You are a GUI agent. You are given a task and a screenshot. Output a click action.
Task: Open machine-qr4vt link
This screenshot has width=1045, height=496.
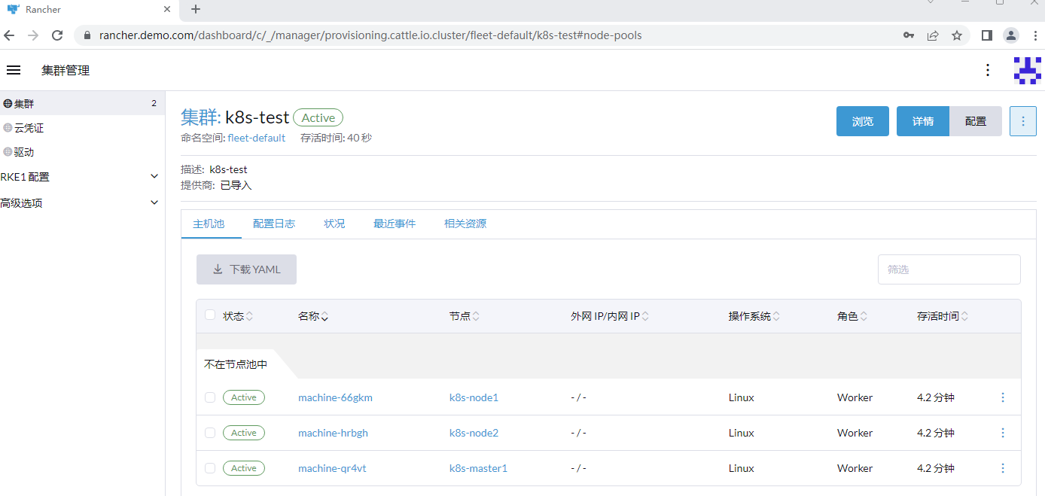point(332,468)
